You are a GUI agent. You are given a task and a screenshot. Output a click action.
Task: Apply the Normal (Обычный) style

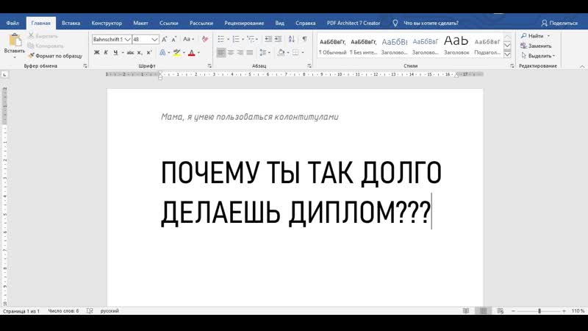click(x=332, y=46)
